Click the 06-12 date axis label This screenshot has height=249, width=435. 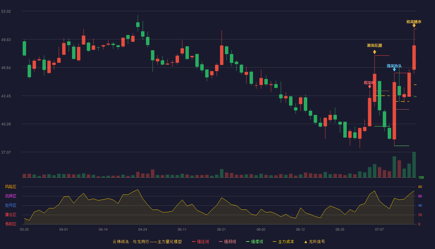300,229
